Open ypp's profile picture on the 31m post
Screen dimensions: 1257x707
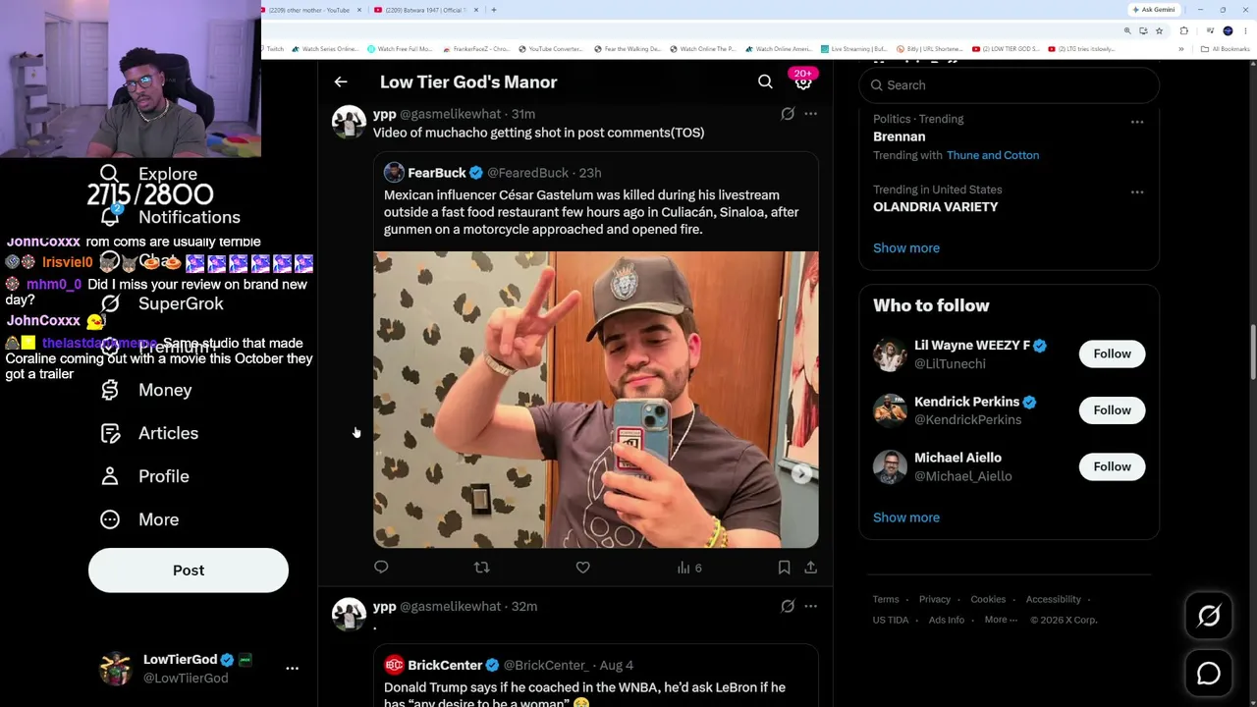[349, 123]
